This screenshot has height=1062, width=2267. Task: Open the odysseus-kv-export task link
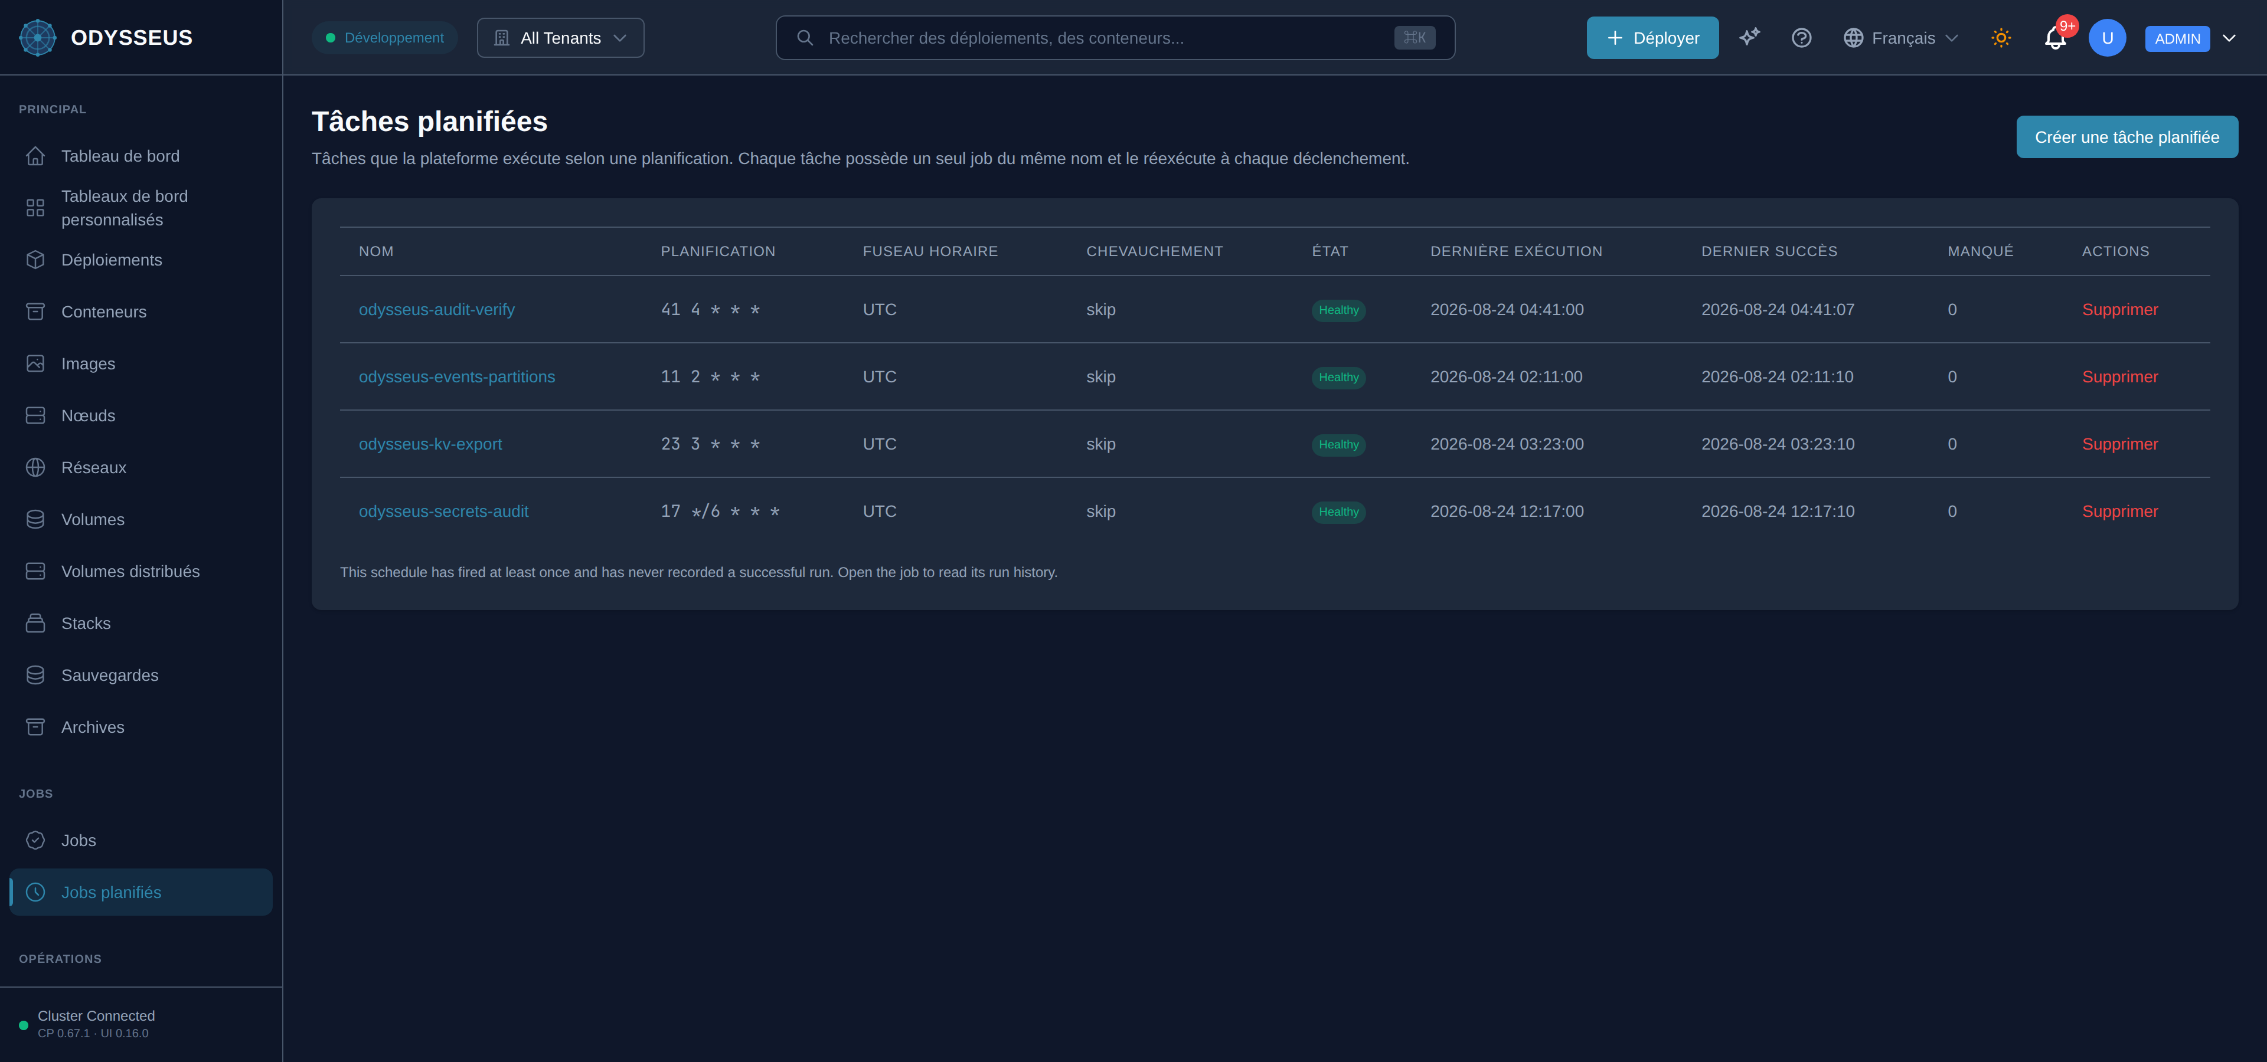coord(430,444)
